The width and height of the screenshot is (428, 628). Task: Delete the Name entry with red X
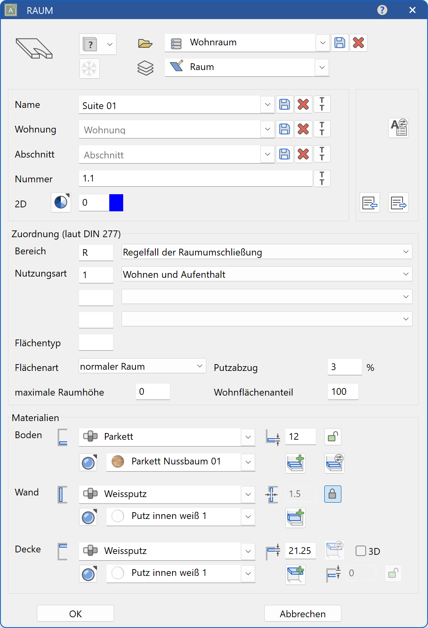click(303, 105)
